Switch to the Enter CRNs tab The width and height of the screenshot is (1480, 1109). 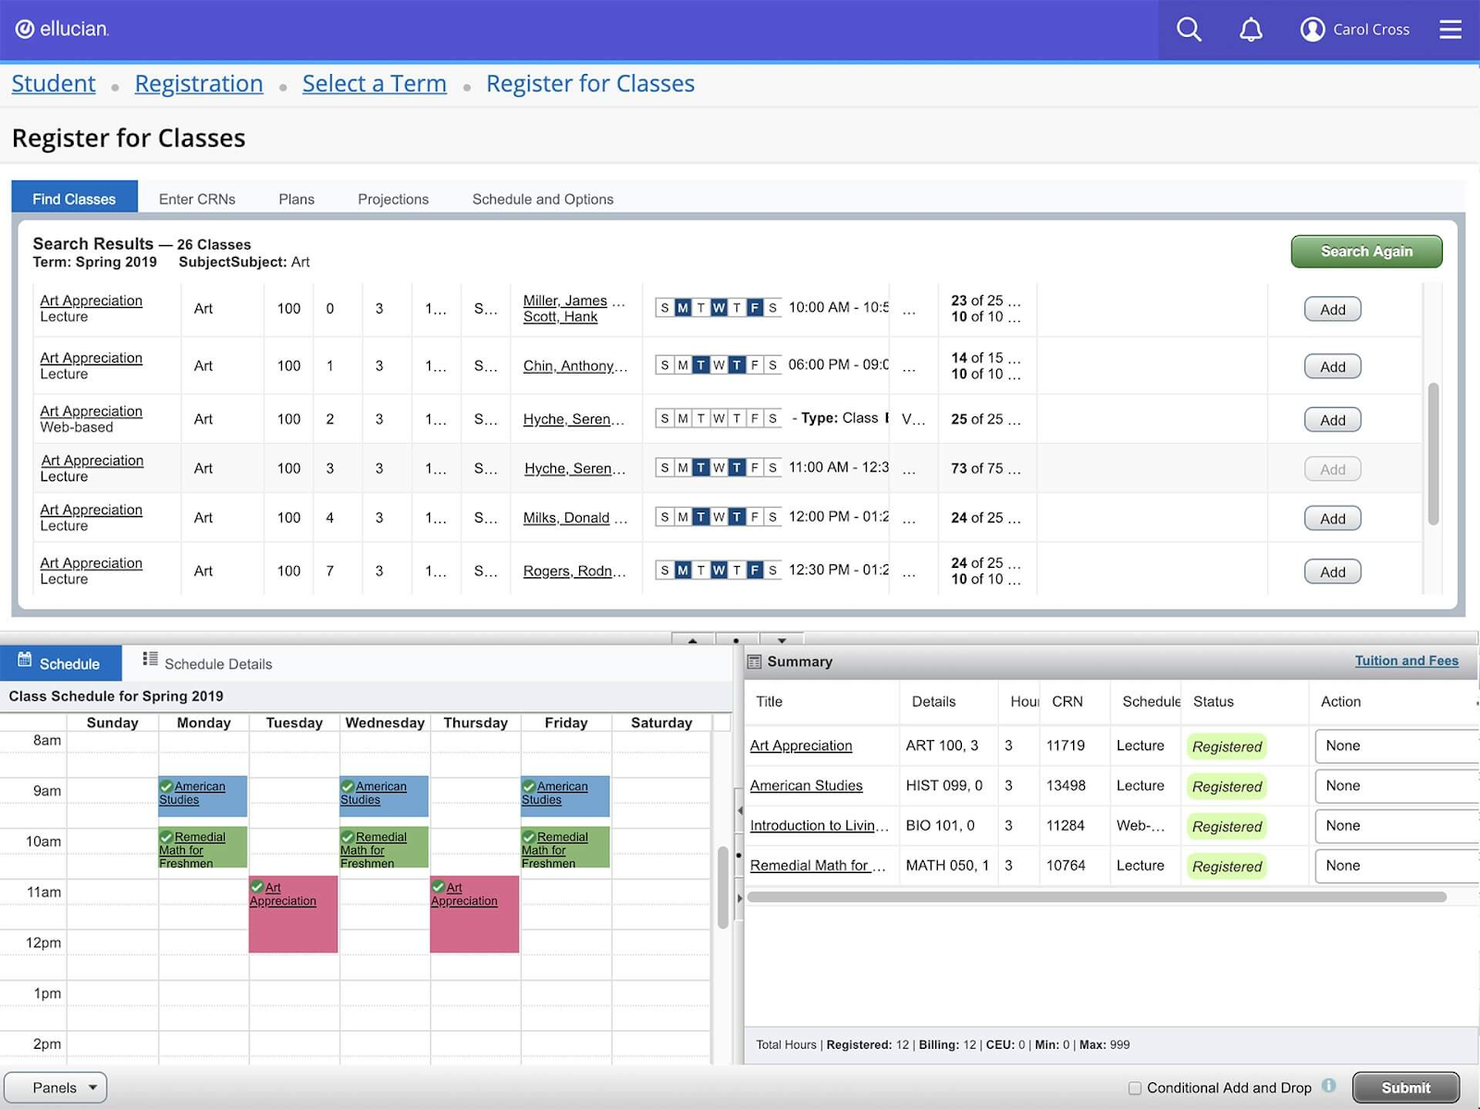click(197, 199)
